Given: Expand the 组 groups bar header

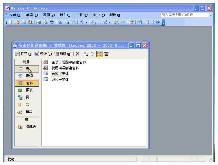Looking at the screenshot, I should (x=27, y=120).
